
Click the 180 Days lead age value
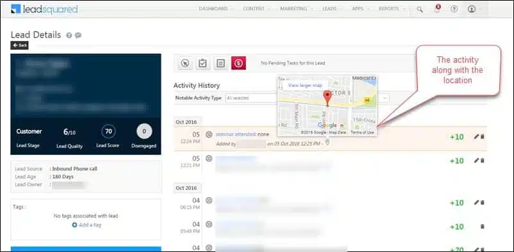[63, 177]
